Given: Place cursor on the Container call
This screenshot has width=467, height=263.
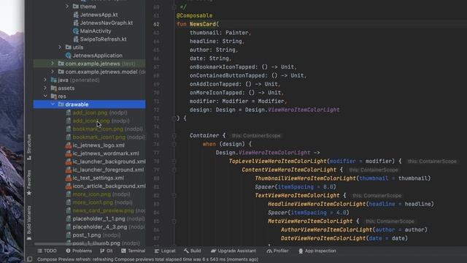Looking at the screenshot, I should (204, 135).
